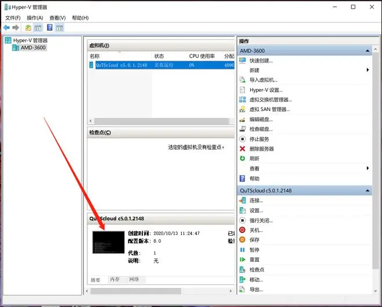The width and height of the screenshot is (382, 307).
Task: Switch to the 内存 tab
Action: (x=115, y=279)
